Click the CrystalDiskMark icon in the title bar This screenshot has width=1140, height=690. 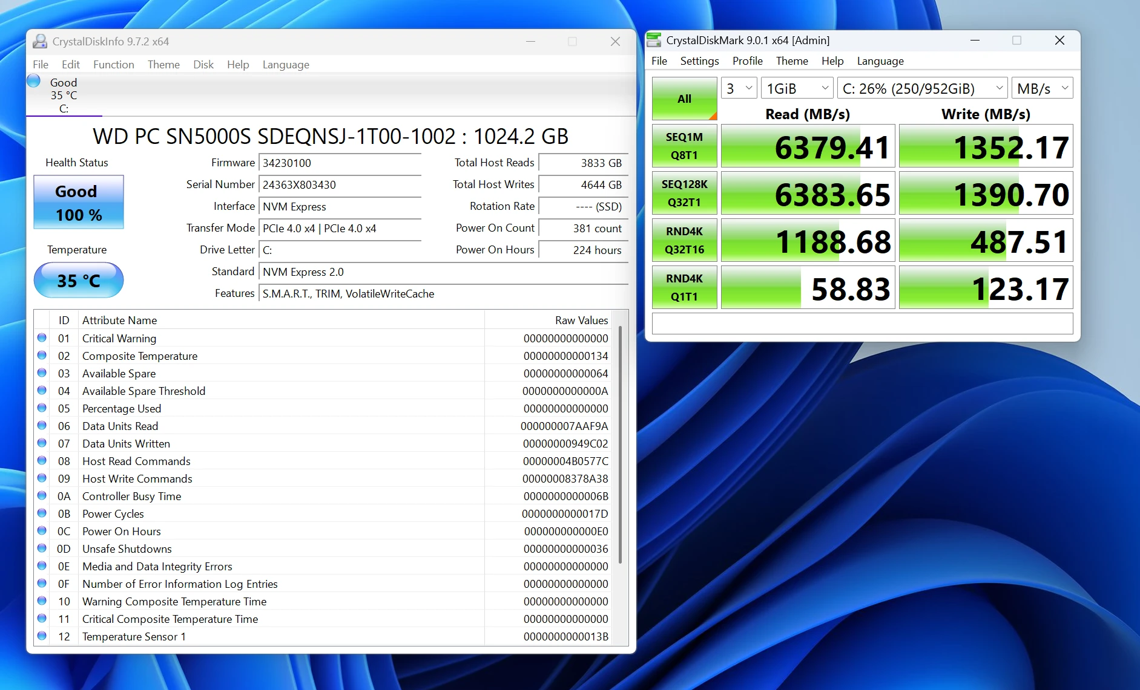click(x=654, y=40)
